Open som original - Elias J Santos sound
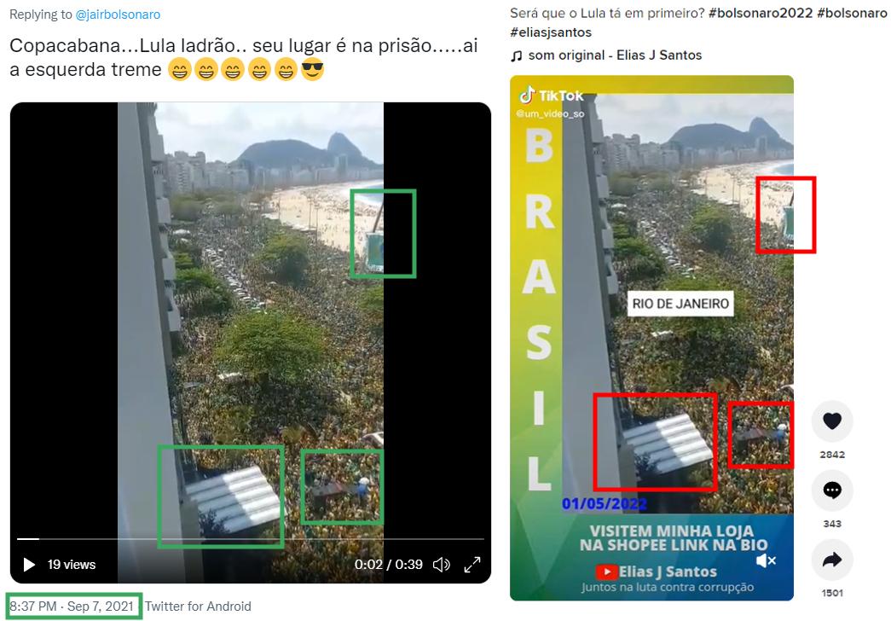 pos(615,55)
